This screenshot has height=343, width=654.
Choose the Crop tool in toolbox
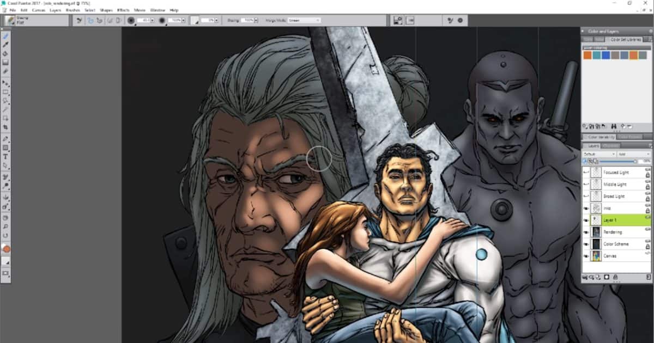pyautogui.click(x=5, y=126)
